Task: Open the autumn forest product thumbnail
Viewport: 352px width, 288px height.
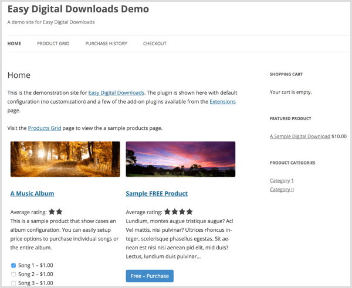Action: [x=65, y=159]
